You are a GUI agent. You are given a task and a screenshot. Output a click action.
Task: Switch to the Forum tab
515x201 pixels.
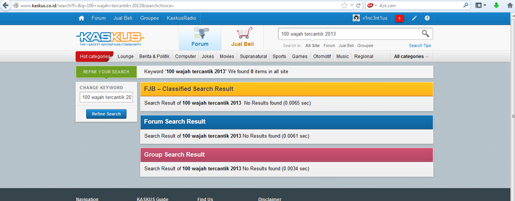point(200,38)
